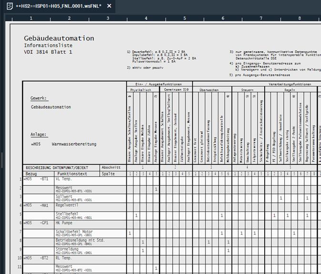Select the Regelventil row text
The image size is (321, 274).
coord(67,205)
